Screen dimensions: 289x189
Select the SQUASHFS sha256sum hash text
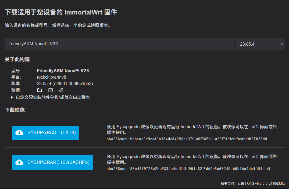click(x=200, y=169)
